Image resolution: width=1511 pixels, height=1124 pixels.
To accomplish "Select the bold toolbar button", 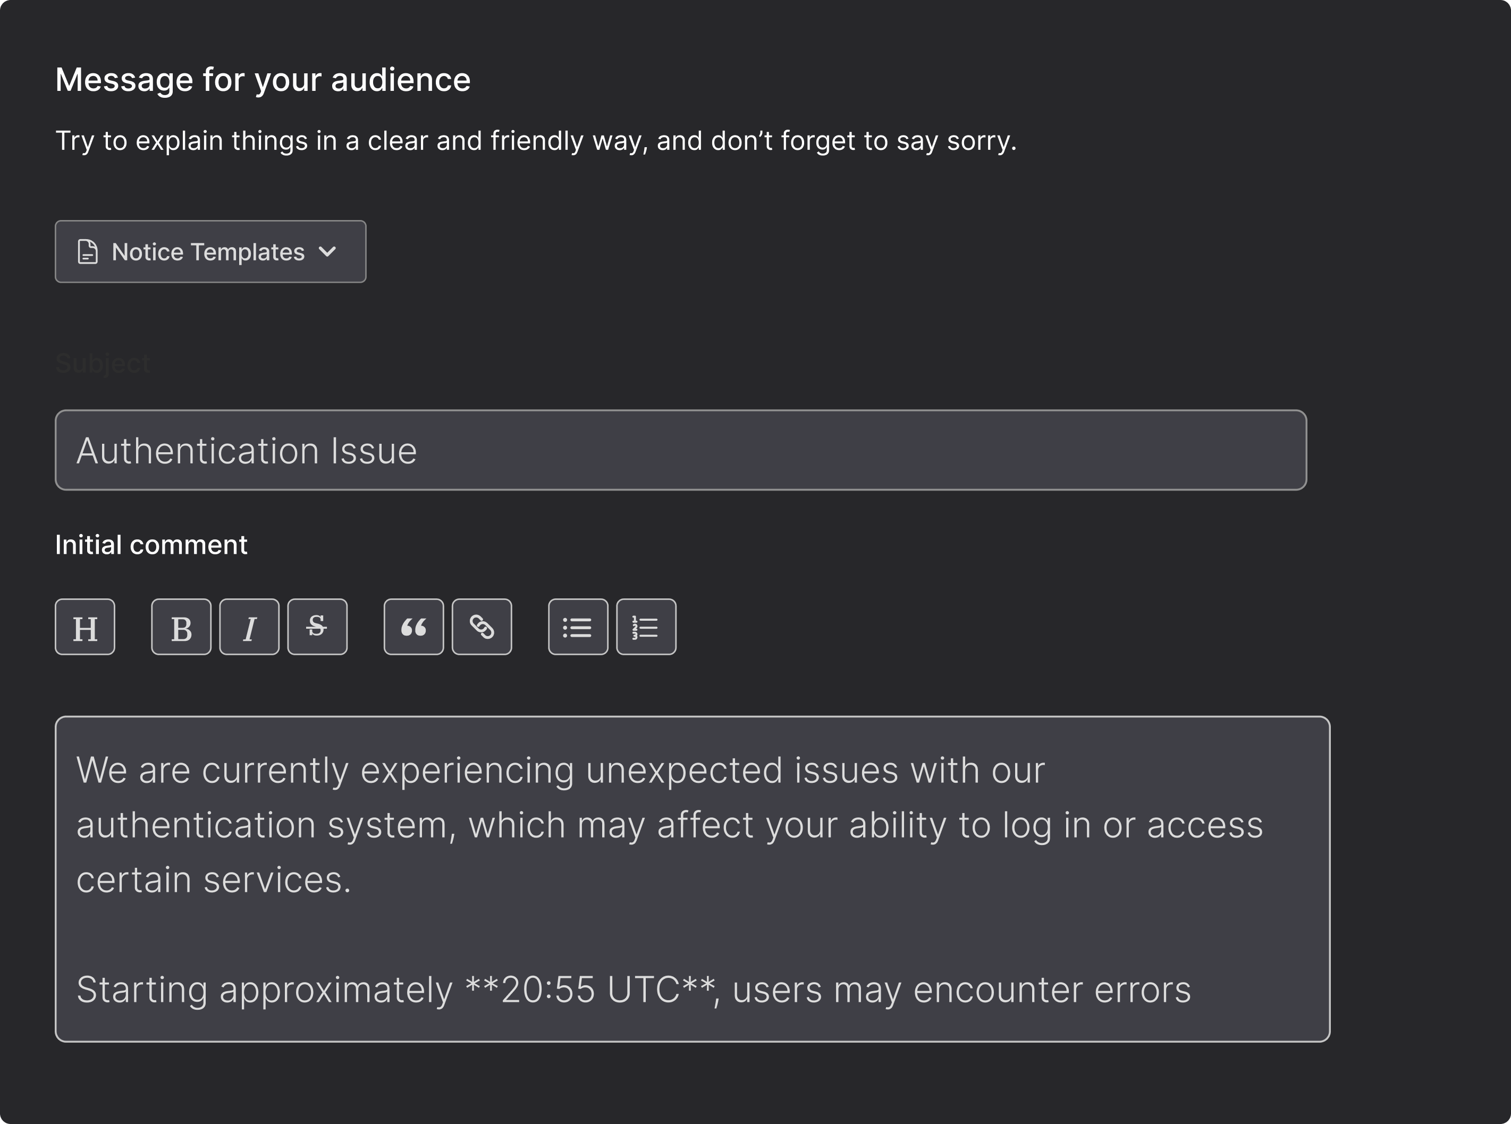I will [x=180, y=626].
